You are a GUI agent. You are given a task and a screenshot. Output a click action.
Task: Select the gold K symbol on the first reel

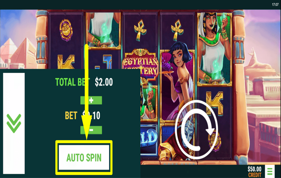coord(66,62)
